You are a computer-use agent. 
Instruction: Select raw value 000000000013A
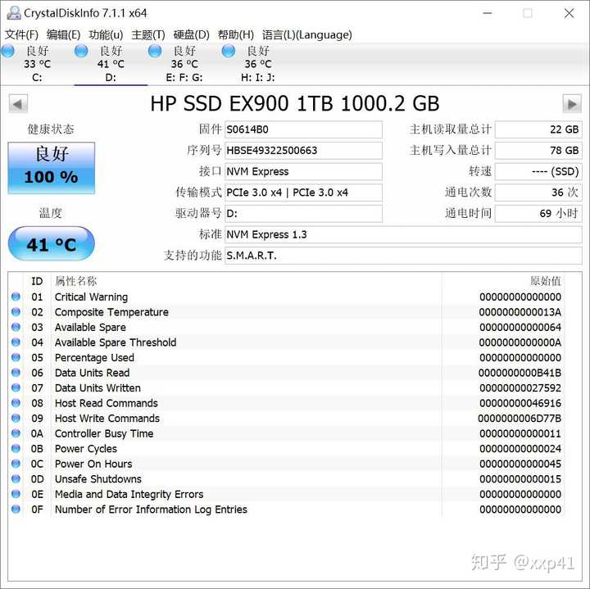point(520,312)
